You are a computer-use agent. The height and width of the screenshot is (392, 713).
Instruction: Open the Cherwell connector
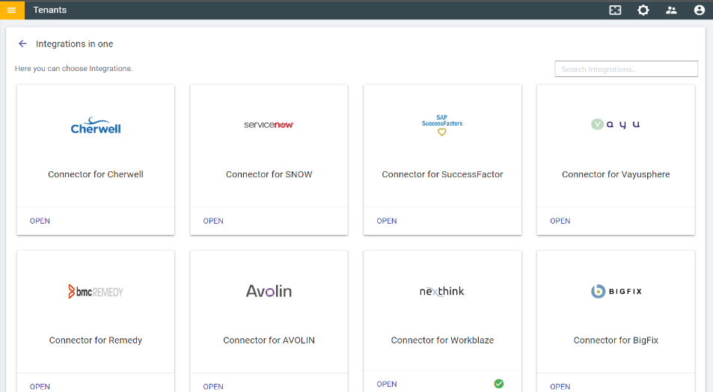[x=40, y=221]
